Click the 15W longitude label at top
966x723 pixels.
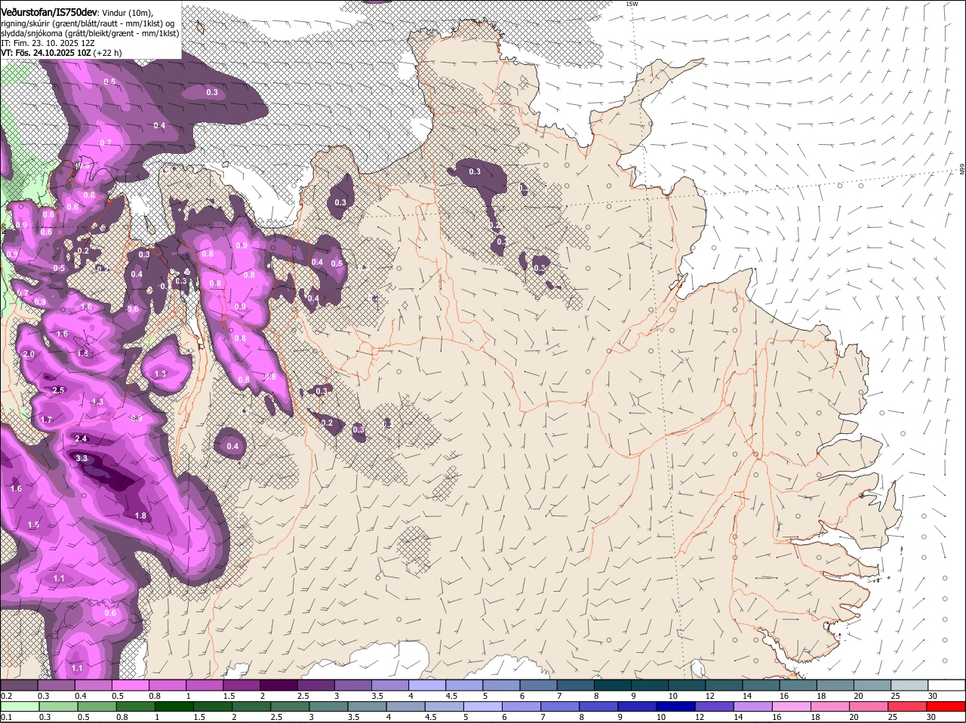pyautogui.click(x=632, y=4)
